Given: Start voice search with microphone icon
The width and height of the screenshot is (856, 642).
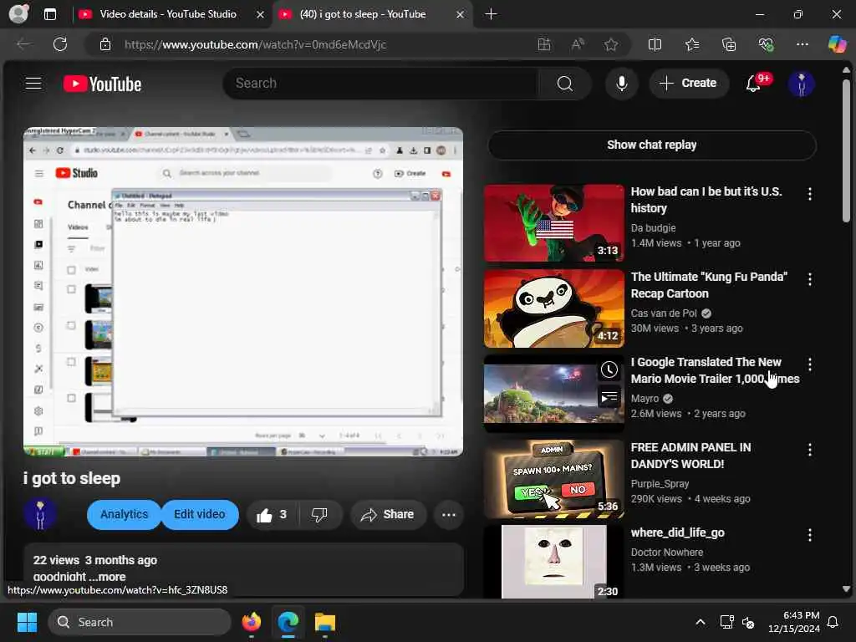Looking at the screenshot, I should [x=621, y=84].
